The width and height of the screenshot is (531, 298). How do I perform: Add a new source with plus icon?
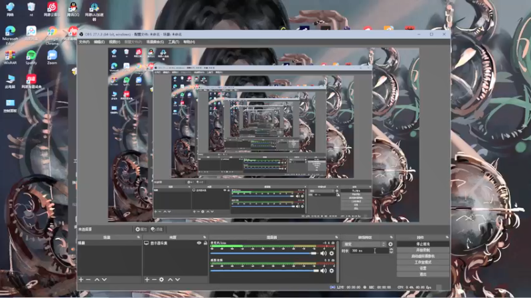pyautogui.click(x=147, y=279)
